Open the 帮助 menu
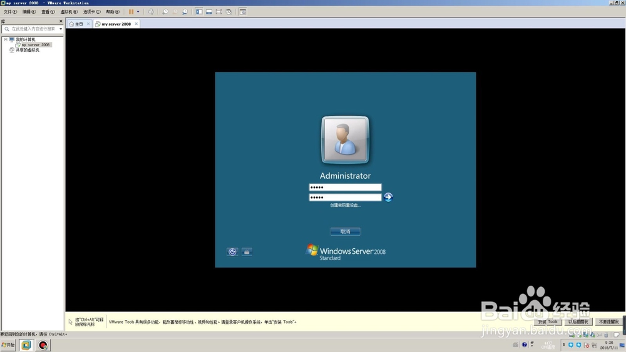 tap(113, 11)
